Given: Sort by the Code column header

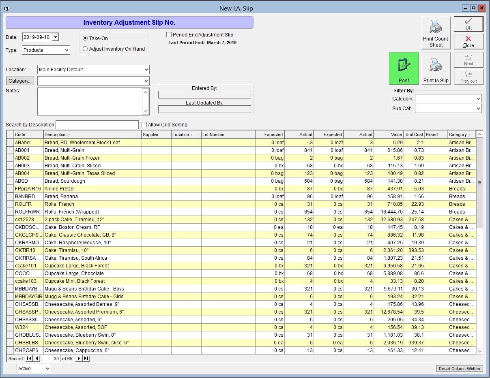Looking at the screenshot, I should [x=28, y=135].
